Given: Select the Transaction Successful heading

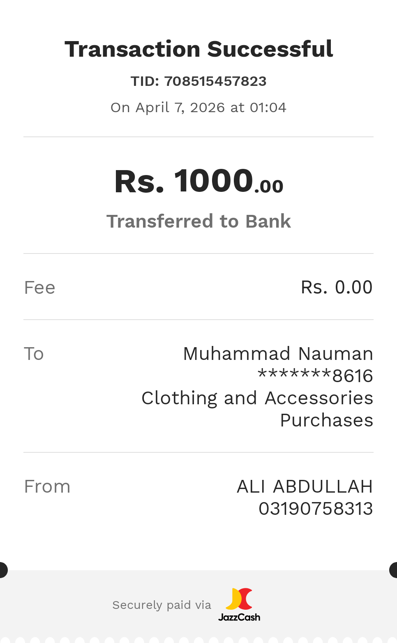Looking at the screenshot, I should pos(198,49).
